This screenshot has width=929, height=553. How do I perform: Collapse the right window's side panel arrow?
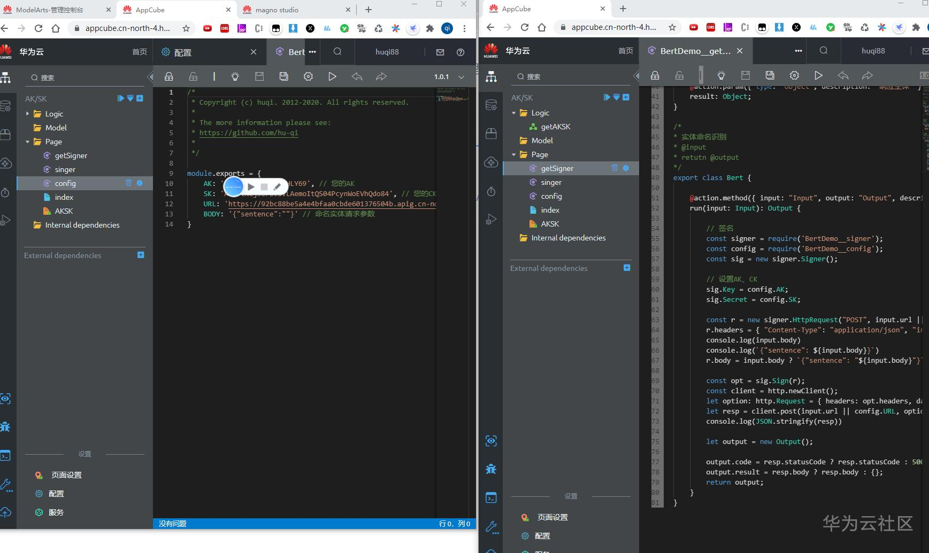[636, 76]
